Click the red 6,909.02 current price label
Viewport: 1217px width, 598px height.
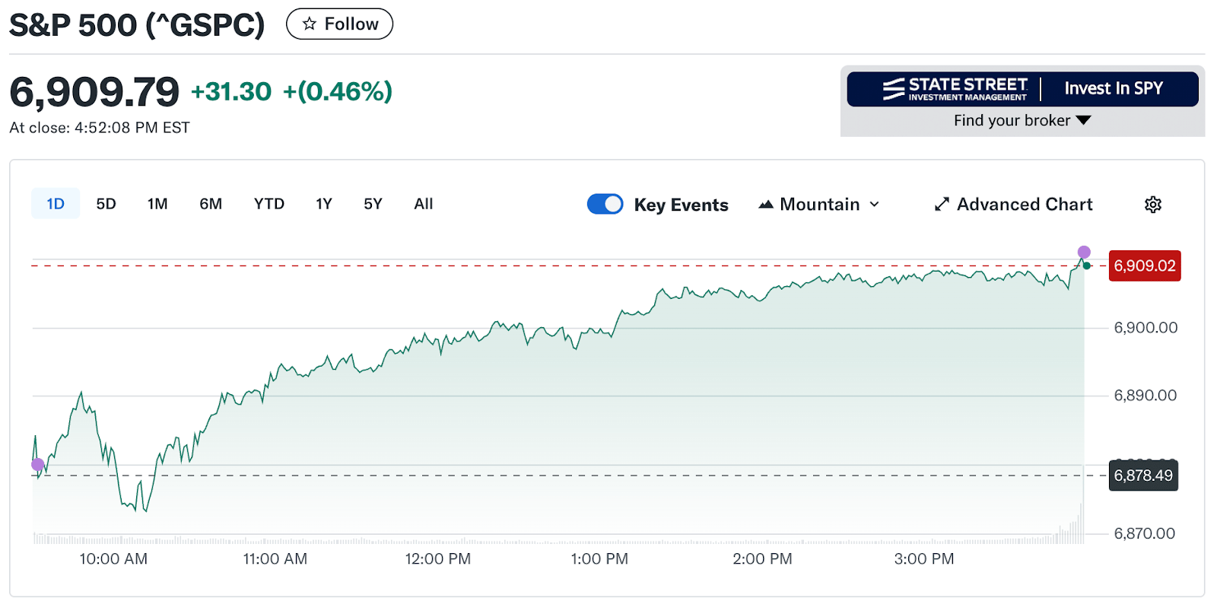[1144, 266]
